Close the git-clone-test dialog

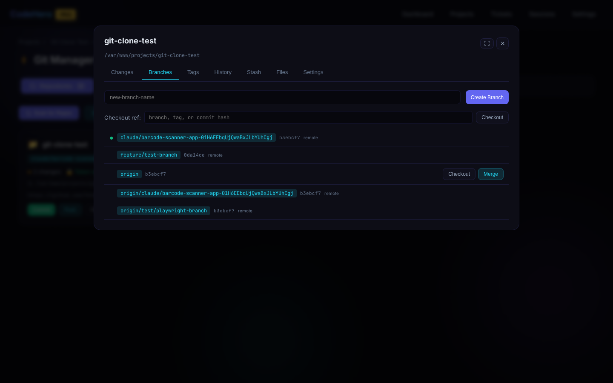click(502, 43)
